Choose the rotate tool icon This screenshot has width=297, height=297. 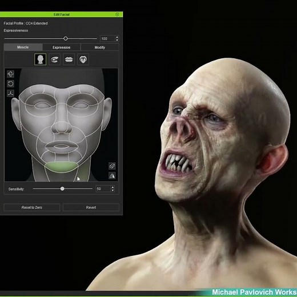[10, 83]
